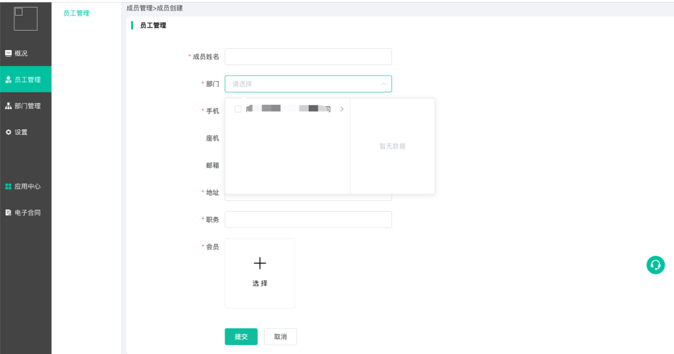Click the 地址 field label
Image resolution: width=674 pixels, height=354 pixels.
click(x=212, y=192)
